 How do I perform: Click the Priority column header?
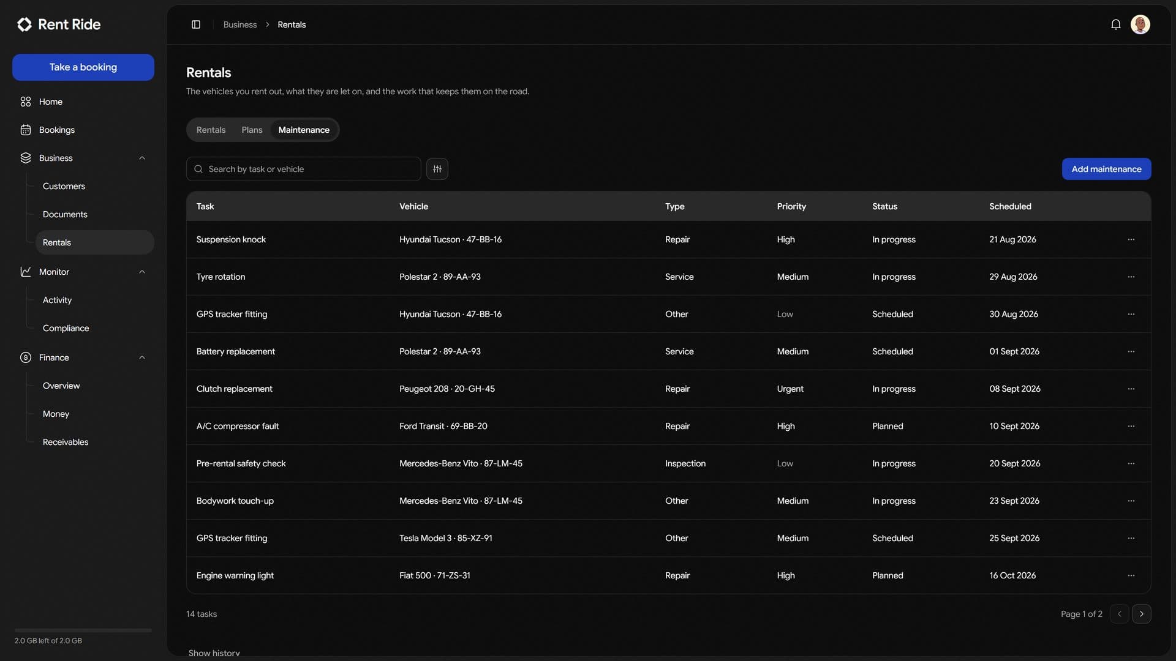[x=791, y=206]
